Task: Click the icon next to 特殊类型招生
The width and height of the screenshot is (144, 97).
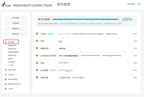Action: click(x=6, y=79)
